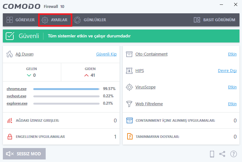Click the mobile phone icon
Screen dimensions: 242x162
(x=212, y=154)
